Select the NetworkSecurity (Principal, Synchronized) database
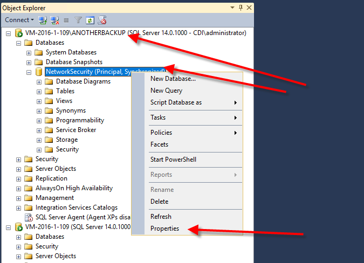 point(105,72)
